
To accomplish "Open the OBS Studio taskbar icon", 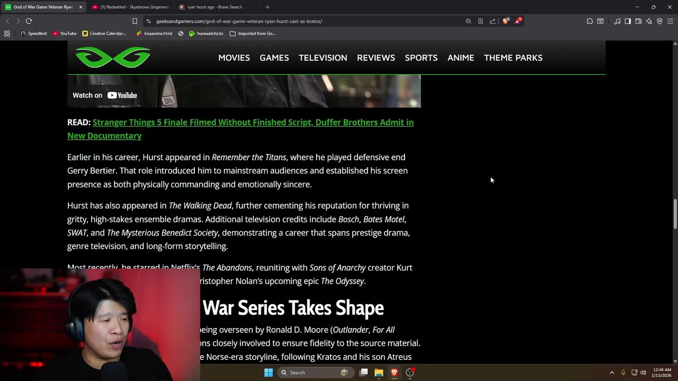I will [409, 373].
